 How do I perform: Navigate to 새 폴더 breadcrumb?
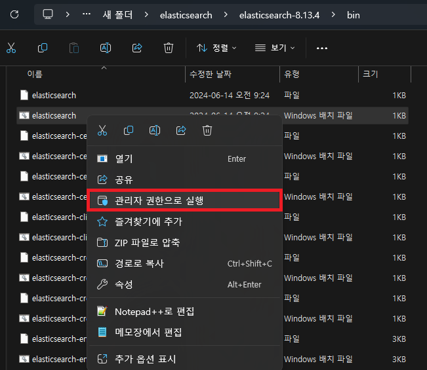click(x=117, y=14)
